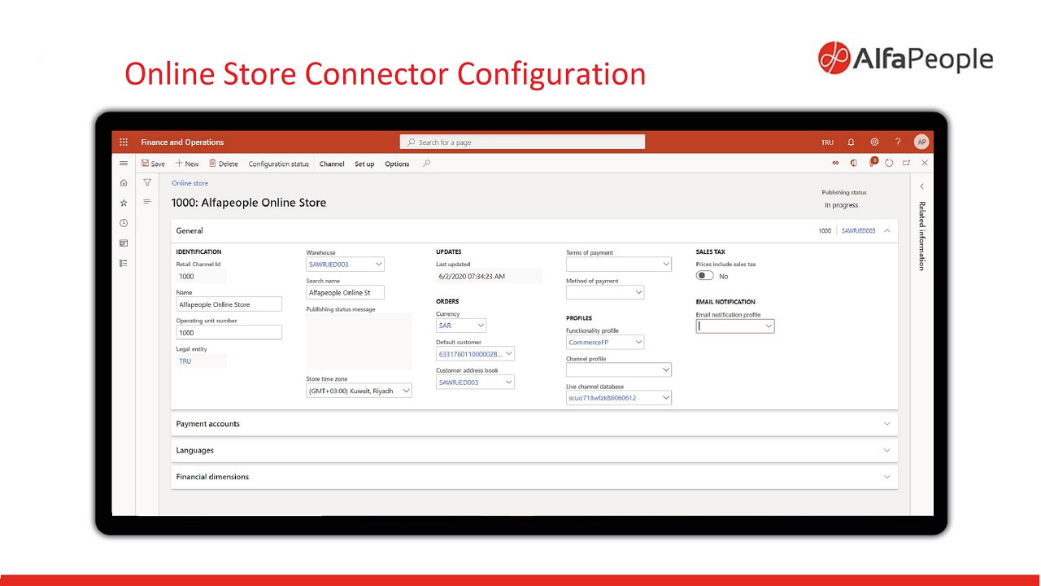Open Recent clock icon in sidebar
1041x586 pixels.
tap(124, 223)
